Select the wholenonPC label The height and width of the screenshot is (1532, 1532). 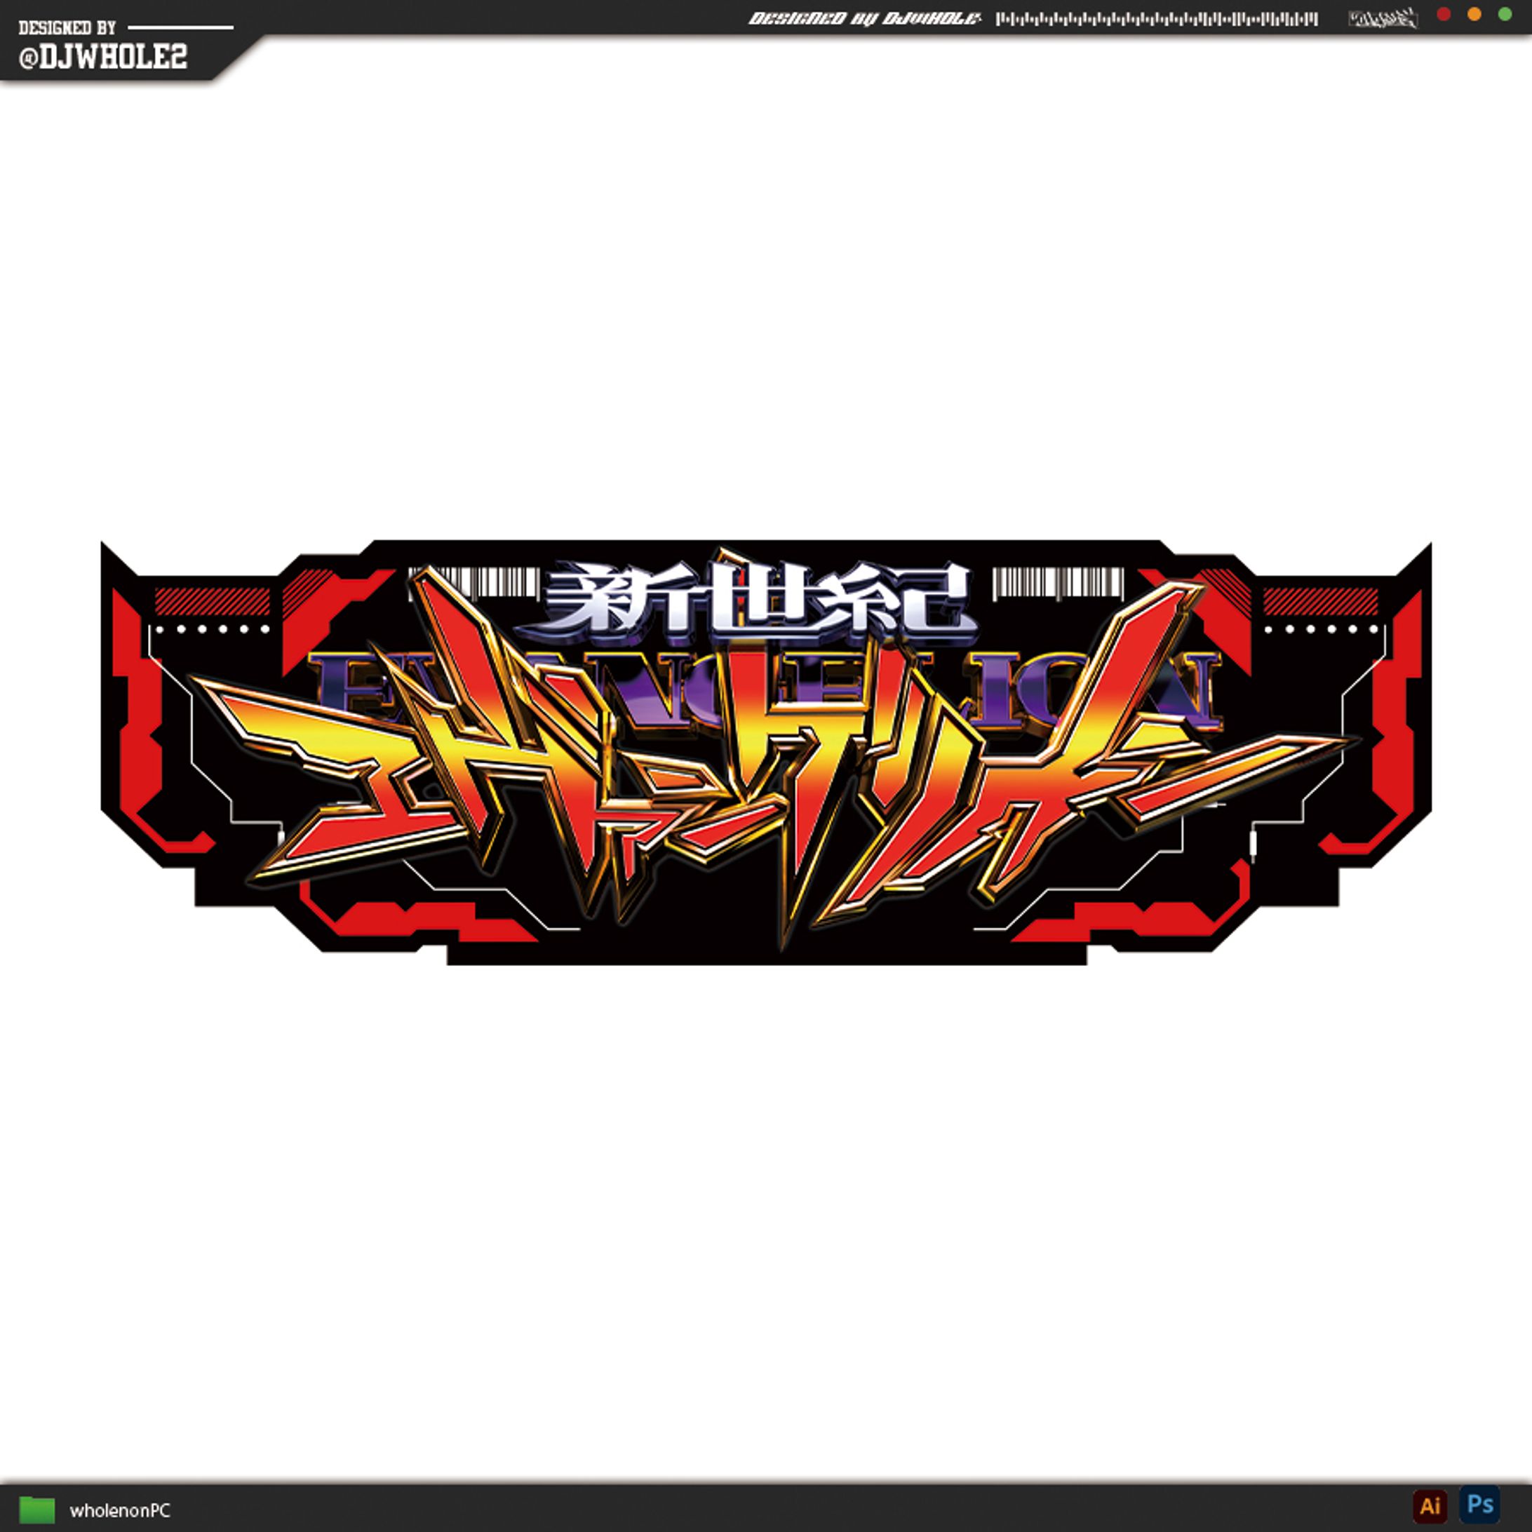[x=120, y=1510]
